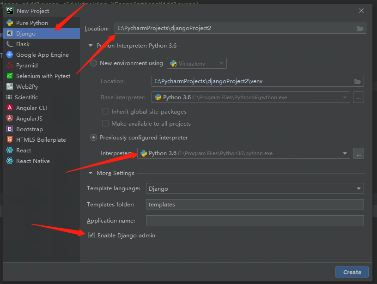
Task: Select Scientific project type
Action: (42, 97)
